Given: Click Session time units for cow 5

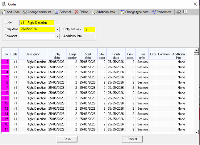Looking at the screenshot, I should [x=143, y=77].
